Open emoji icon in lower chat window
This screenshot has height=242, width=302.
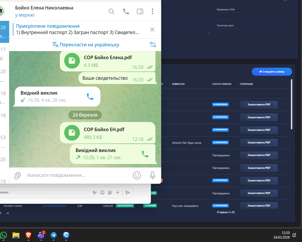point(102,192)
